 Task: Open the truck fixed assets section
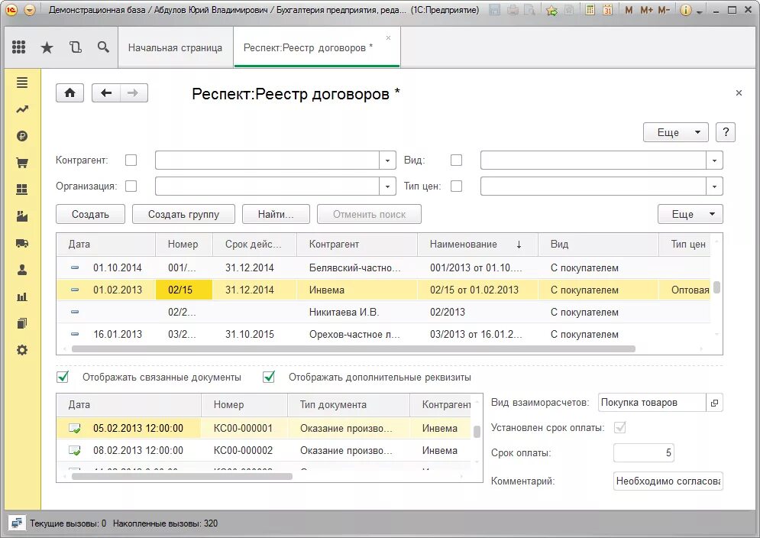coord(22,243)
